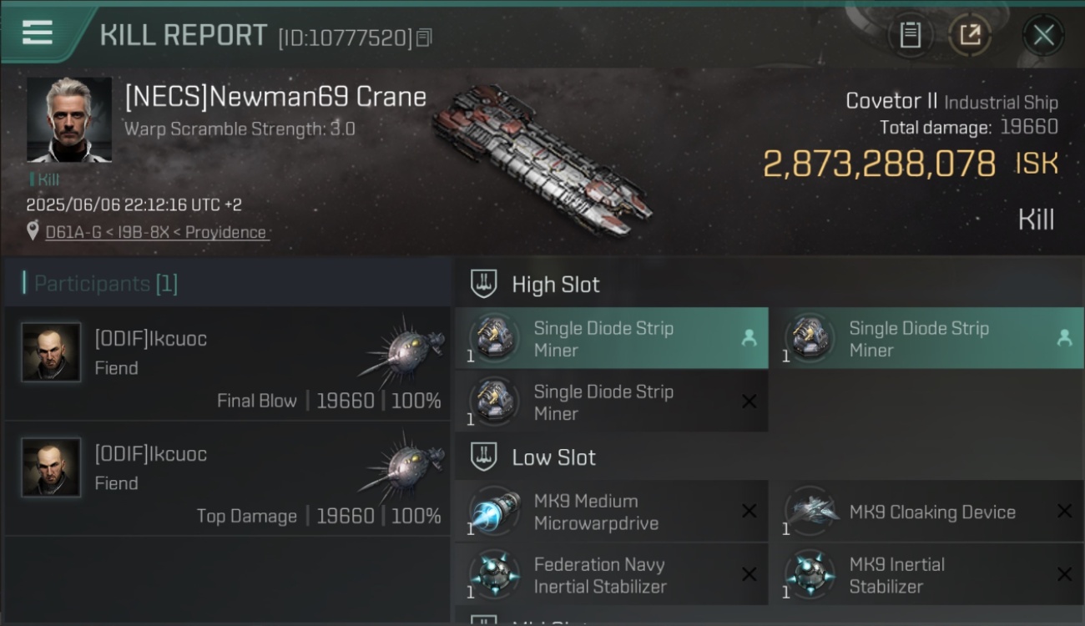Open Ikcuoc Top Damage participant entry
Image resolution: width=1085 pixels, height=626 pixels.
point(227,478)
